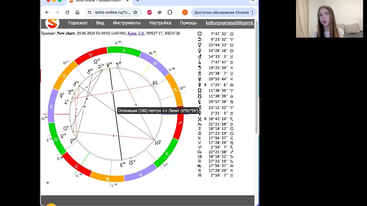This screenshot has width=367, height=206.
Task: Open the Инструменты menu
Action: pyautogui.click(x=127, y=23)
